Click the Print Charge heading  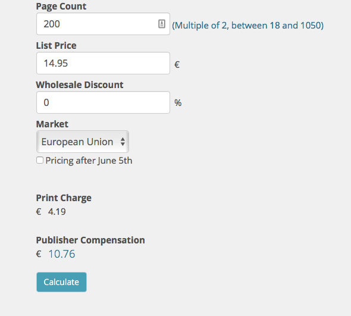click(x=64, y=198)
